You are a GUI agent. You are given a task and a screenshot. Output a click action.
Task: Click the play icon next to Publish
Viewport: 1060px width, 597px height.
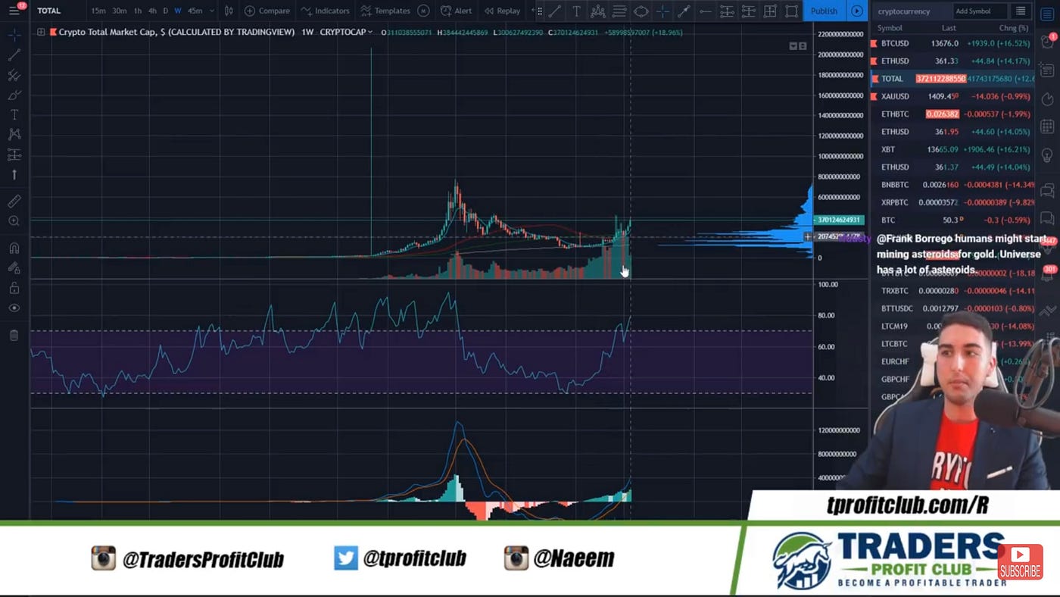pyautogui.click(x=857, y=11)
